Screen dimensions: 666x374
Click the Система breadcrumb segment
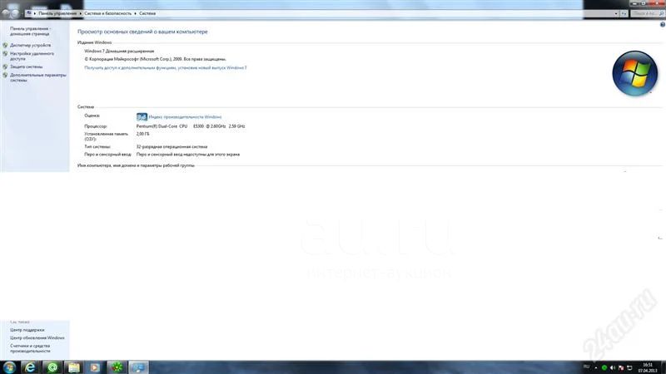pyautogui.click(x=147, y=13)
